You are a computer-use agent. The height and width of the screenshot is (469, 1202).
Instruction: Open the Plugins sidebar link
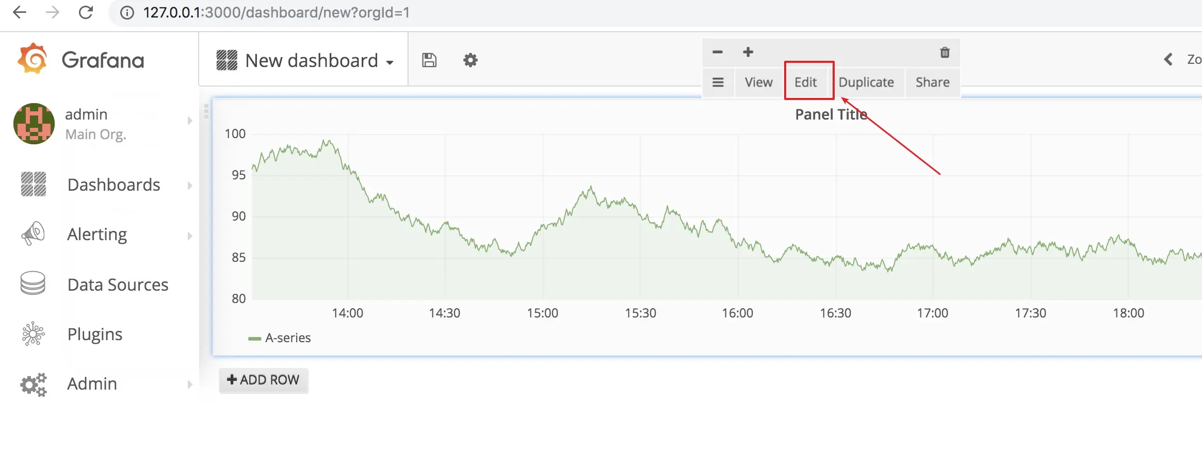[95, 334]
